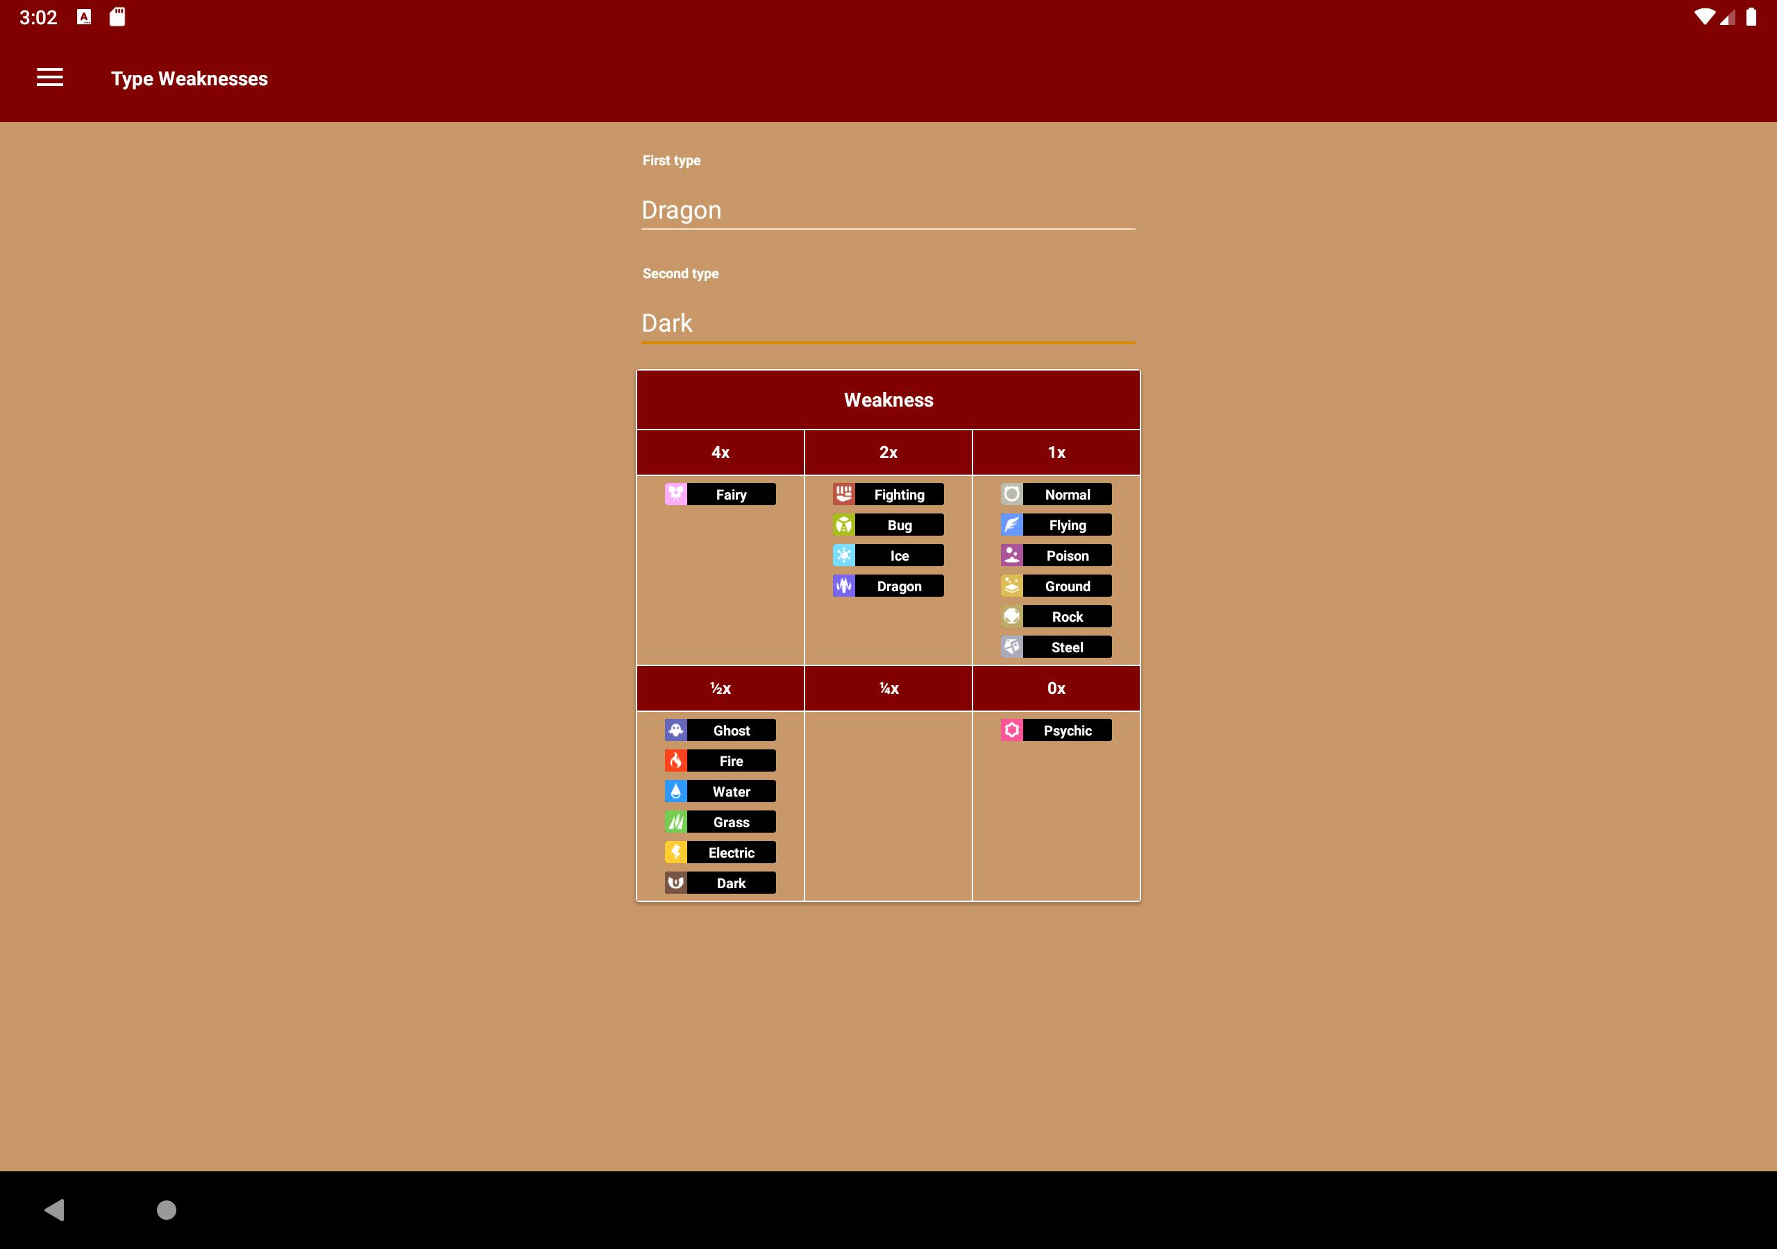Tap the Android home circle button
The width and height of the screenshot is (1777, 1249).
tap(167, 1210)
